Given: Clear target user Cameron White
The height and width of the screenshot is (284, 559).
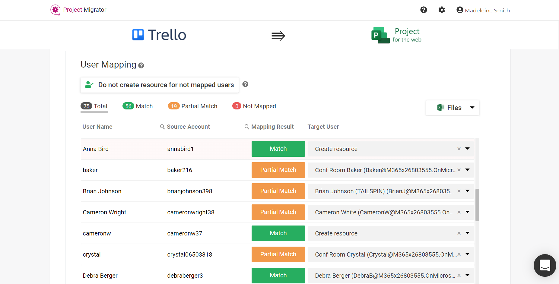Looking at the screenshot, I should 459,212.
